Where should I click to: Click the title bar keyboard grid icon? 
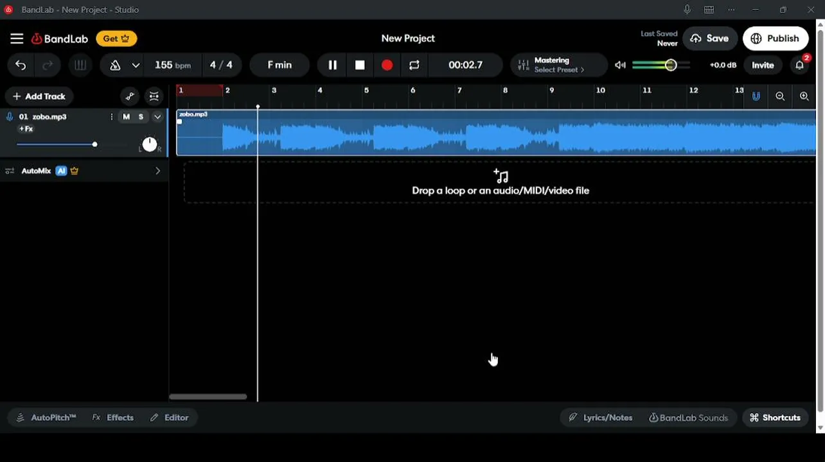tap(709, 10)
